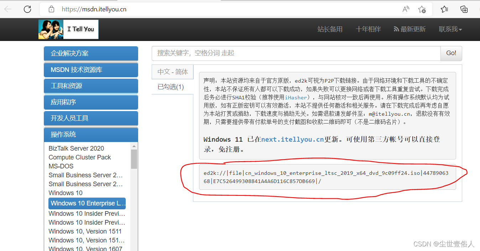Select the highlighted Windows 10 Enterprise L… item

click(x=87, y=203)
